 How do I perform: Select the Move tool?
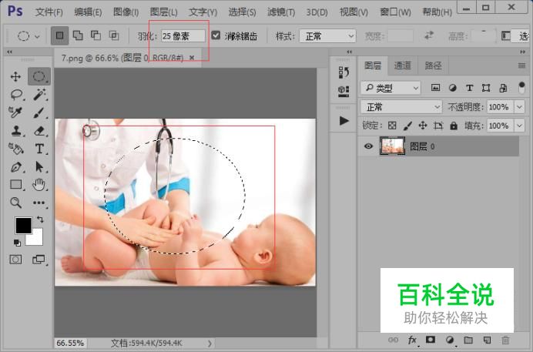click(15, 76)
